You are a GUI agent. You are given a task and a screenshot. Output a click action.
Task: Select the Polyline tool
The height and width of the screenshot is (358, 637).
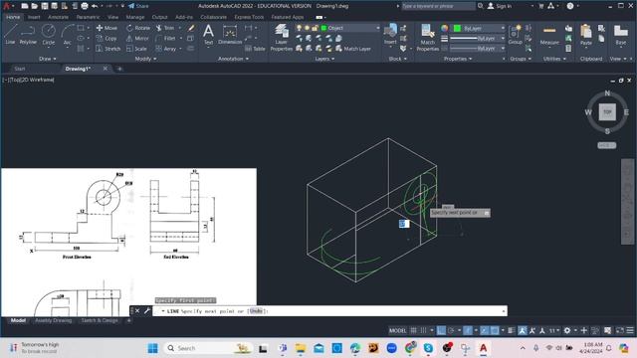pos(28,34)
